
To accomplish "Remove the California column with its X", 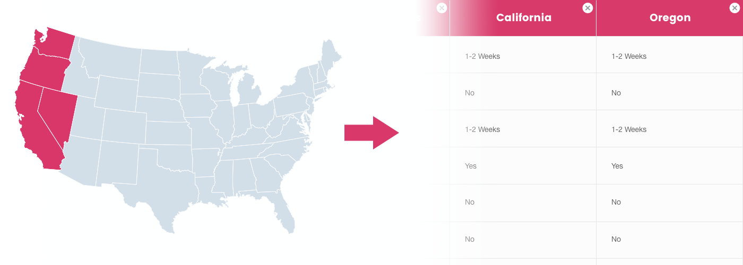I will 588,8.
